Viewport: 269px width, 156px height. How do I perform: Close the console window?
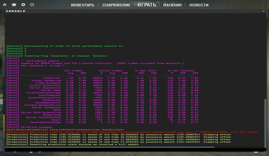pyautogui.click(x=264, y=11)
